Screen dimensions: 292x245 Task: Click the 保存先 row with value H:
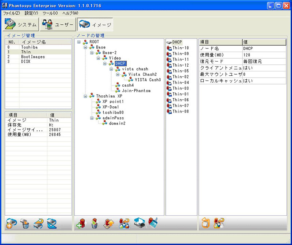click(x=38, y=125)
